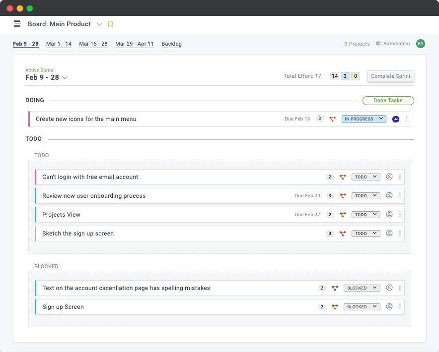Open more options for Can't login task
Screen dimensions: 439x352
[400, 177]
